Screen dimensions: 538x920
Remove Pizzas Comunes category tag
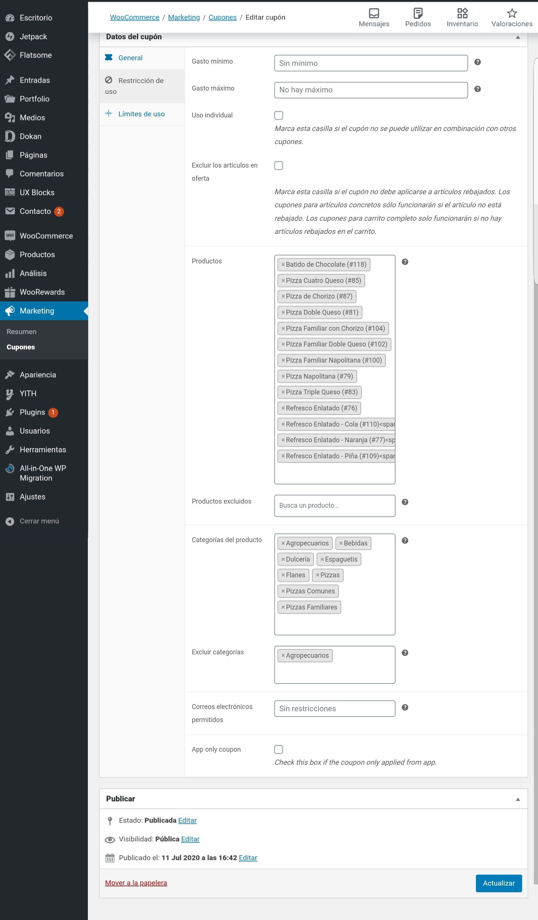pyautogui.click(x=283, y=591)
